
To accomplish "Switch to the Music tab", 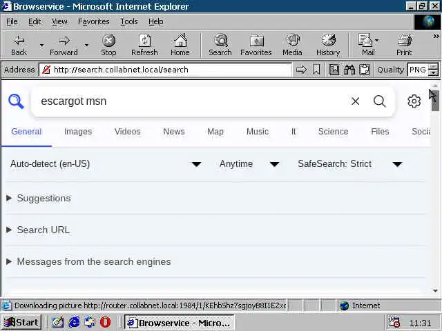I will pyautogui.click(x=258, y=132).
